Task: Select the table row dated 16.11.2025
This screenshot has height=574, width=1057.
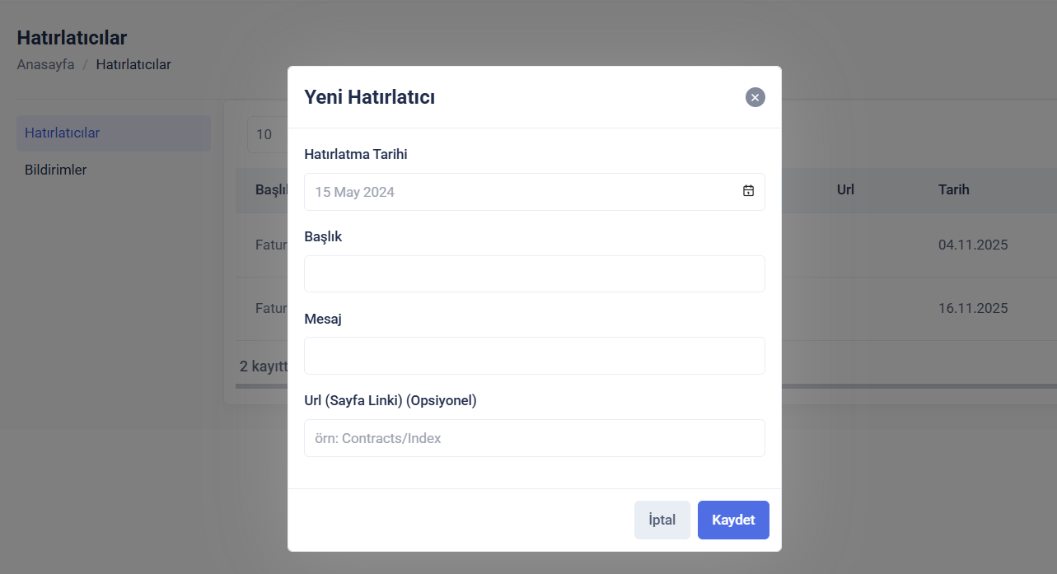Action: coord(972,309)
